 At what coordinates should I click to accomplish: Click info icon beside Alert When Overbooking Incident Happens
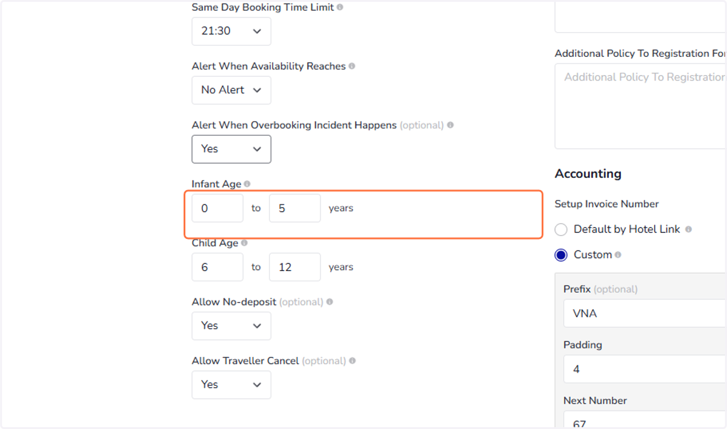coord(450,125)
